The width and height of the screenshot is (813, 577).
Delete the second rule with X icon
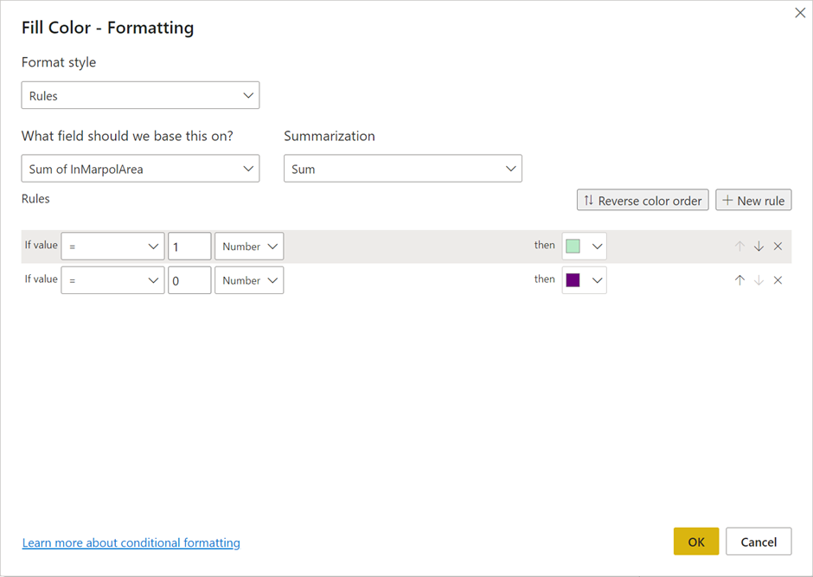[778, 280]
